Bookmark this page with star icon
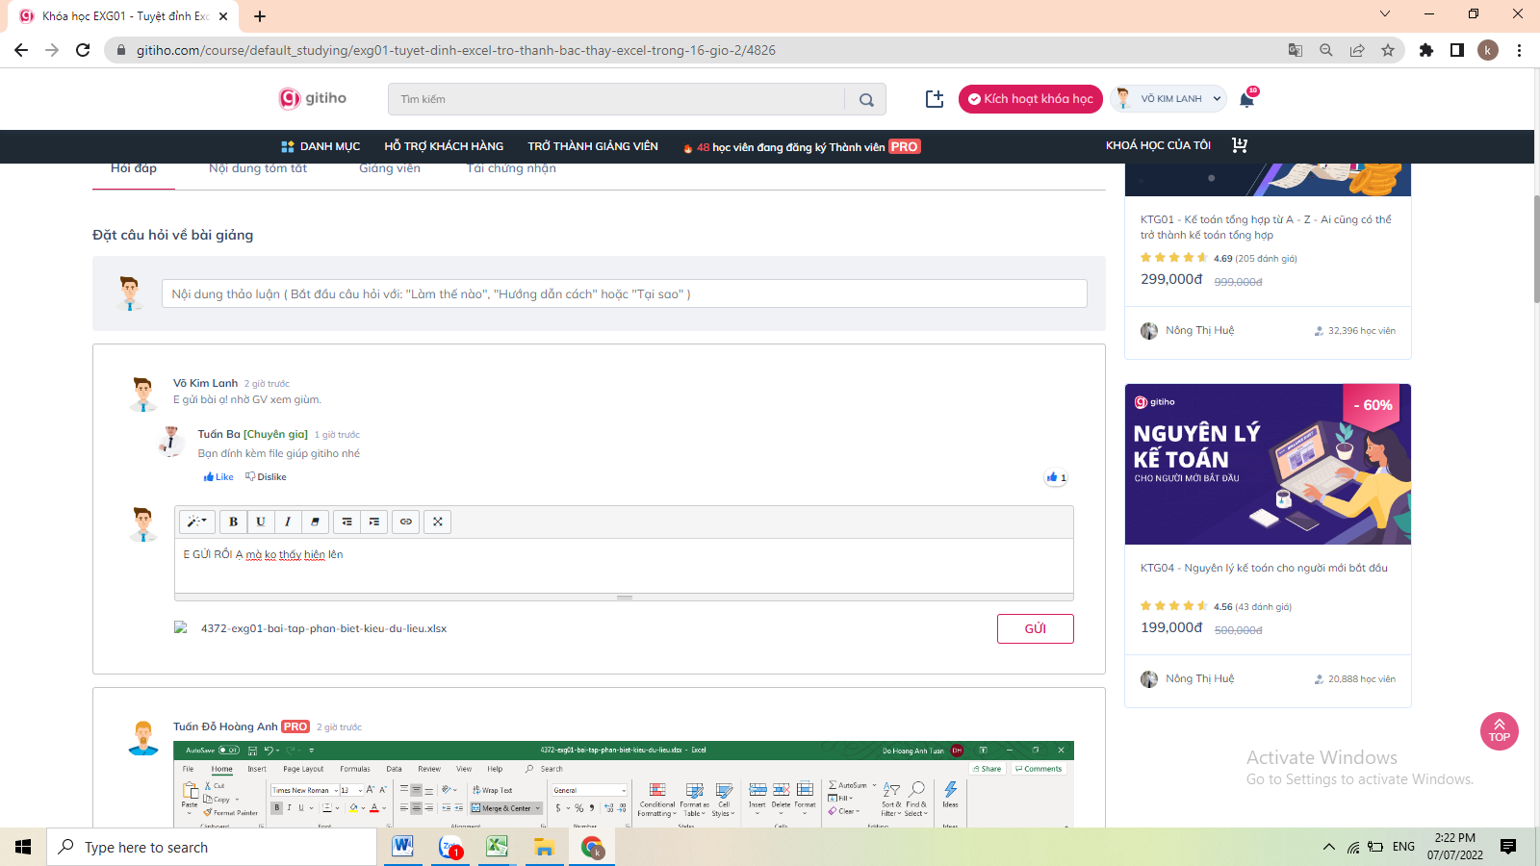Viewport: 1540px width, 866px height. tap(1388, 50)
